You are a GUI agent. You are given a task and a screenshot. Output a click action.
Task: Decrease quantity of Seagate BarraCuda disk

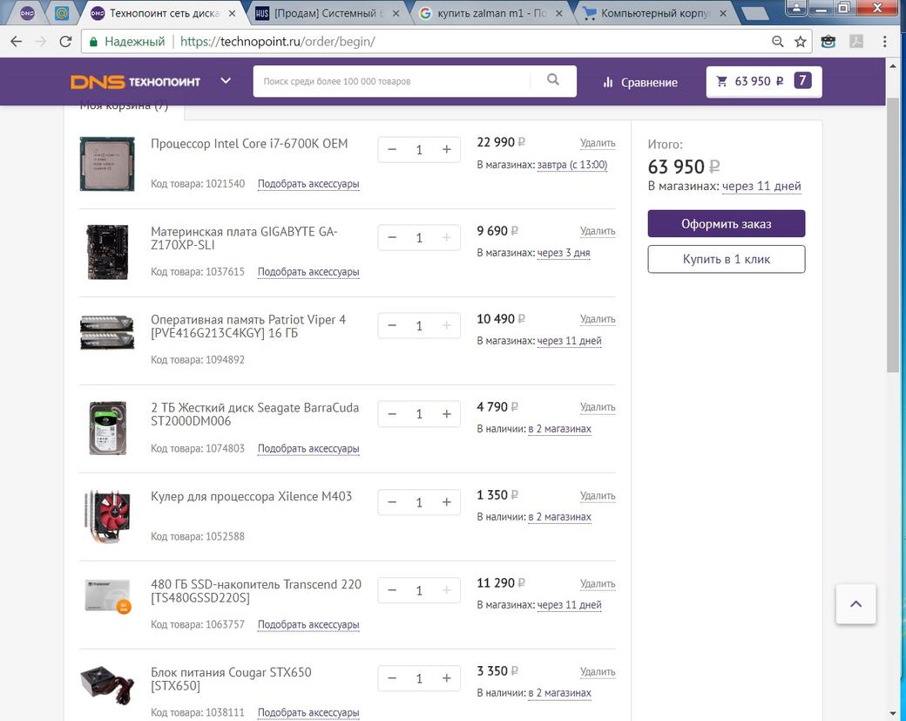tap(392, 414)
